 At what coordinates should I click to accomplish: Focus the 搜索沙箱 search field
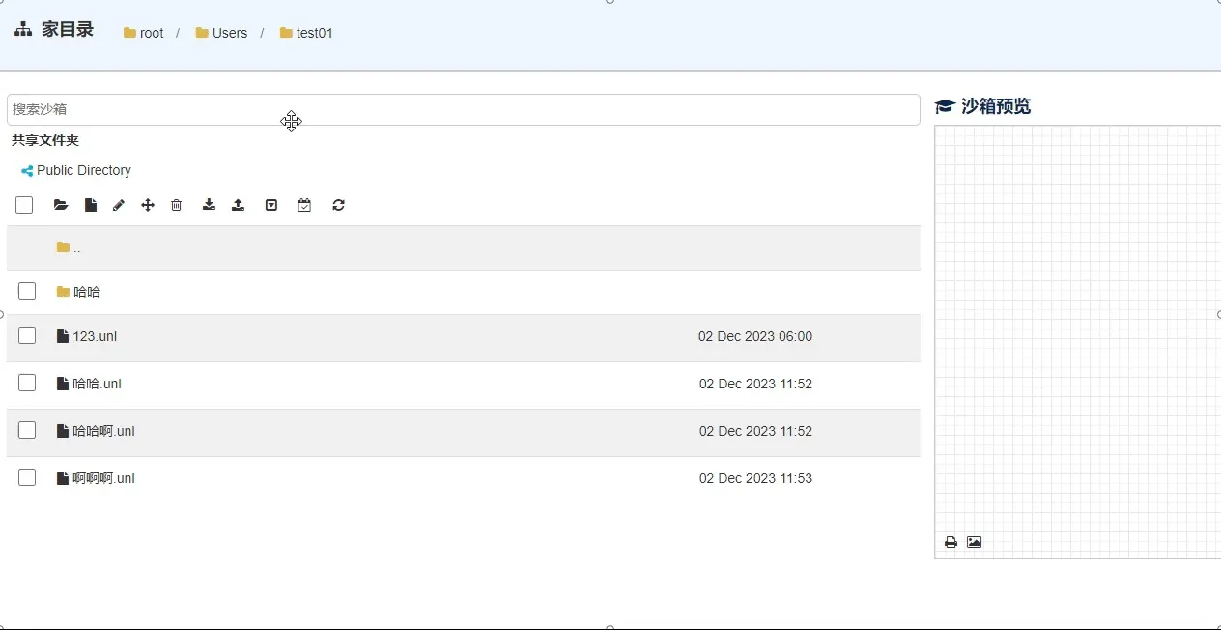(x=463, y=109)
